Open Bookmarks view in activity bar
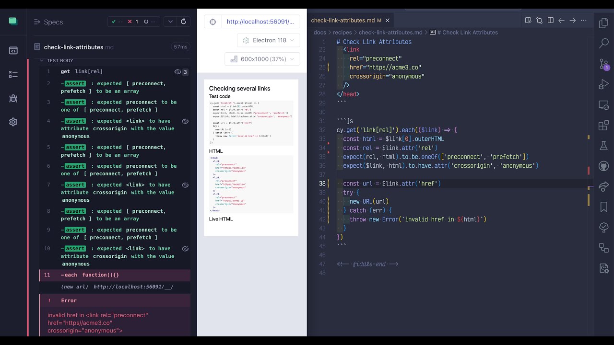Screen dimensions: 614x345 click(x=604, y=207)
